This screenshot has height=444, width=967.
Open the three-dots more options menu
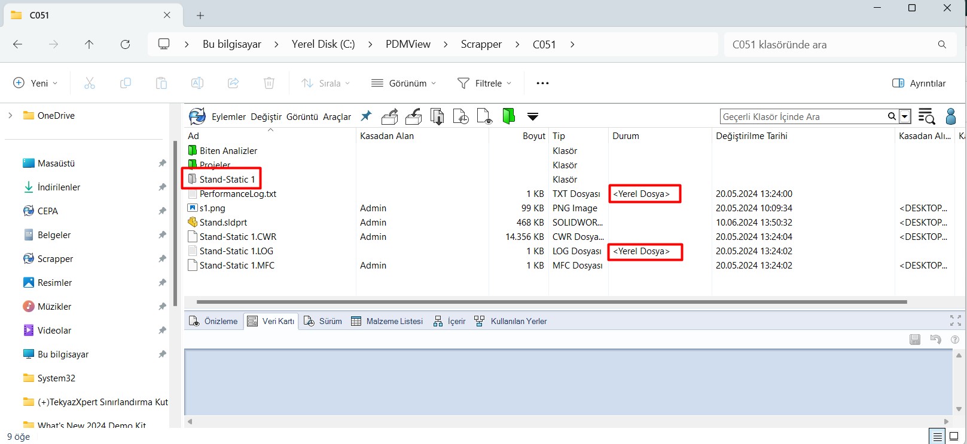pyautogui.click(x=542, y=83)
